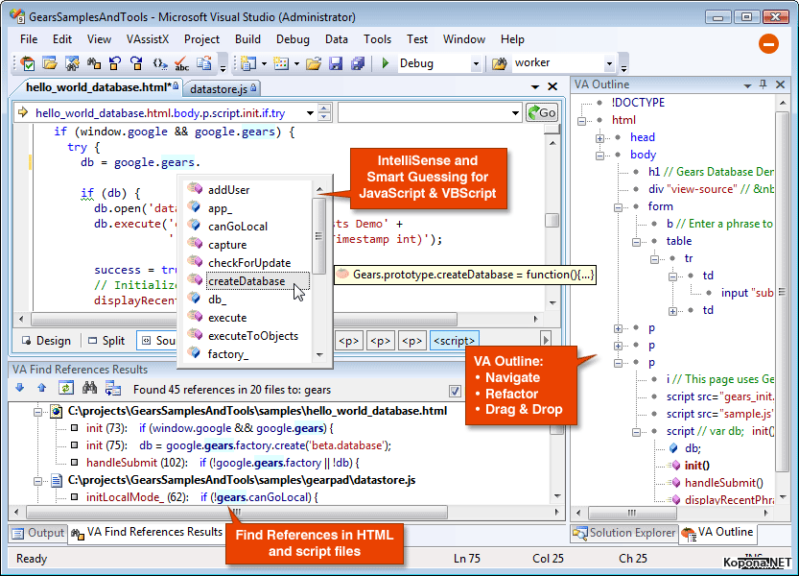Click the orange VAssistX status icon by the menu bar
This screenshot has height=576, width=799.
pos(768,44)
